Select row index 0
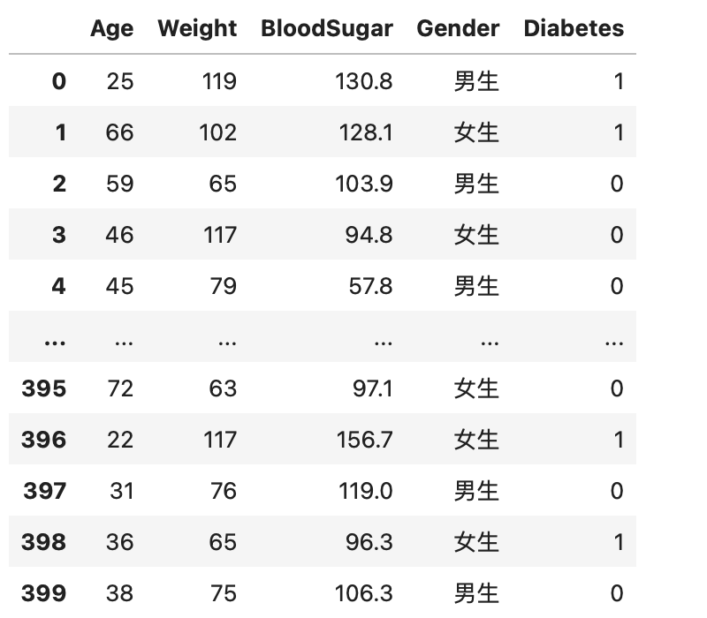Image resolution: width=707 pixels, height=618 pixels. click(59, 81)
